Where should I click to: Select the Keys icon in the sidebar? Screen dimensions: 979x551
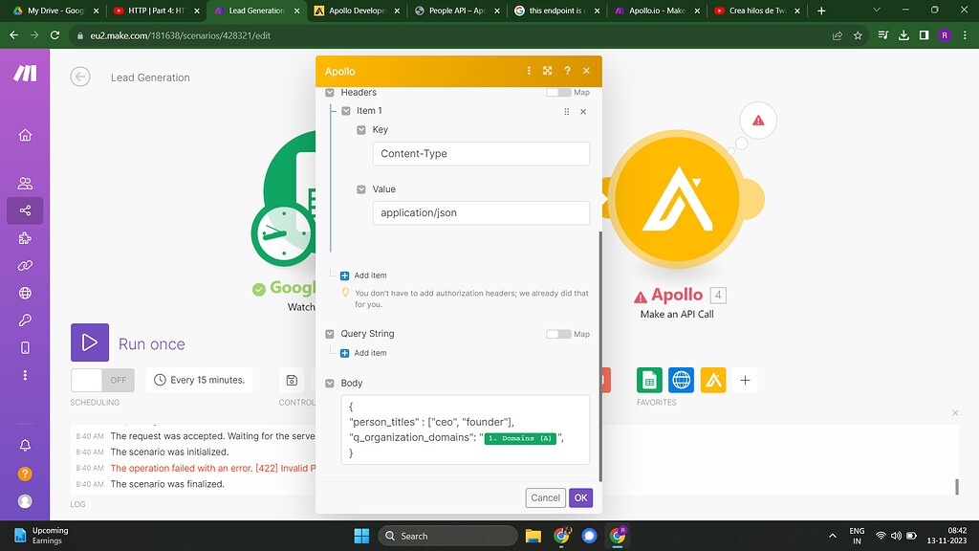pos(25,321)
